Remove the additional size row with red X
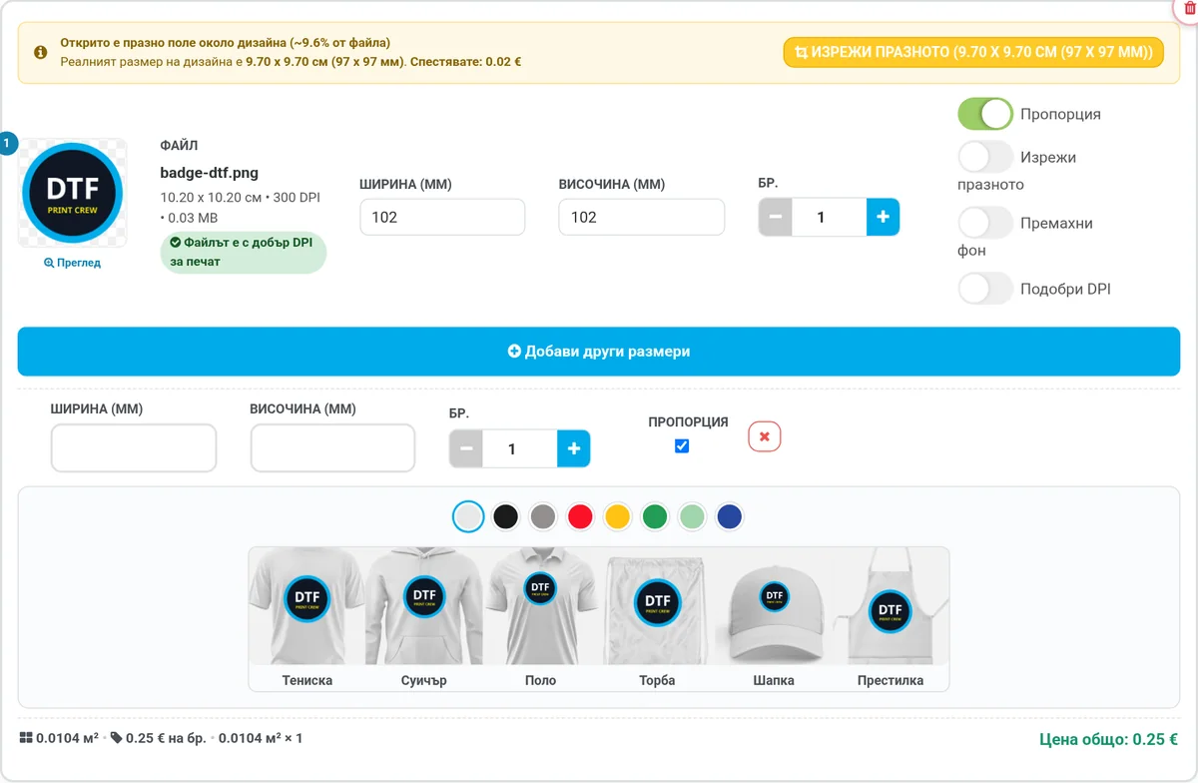Viewport: 1198px width, 783px height. (x=765, y=436)
